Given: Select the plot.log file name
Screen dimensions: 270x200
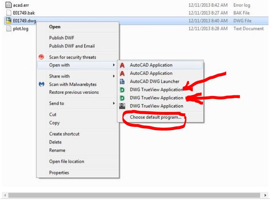Looking at the screenshot, I should point(21,28).
